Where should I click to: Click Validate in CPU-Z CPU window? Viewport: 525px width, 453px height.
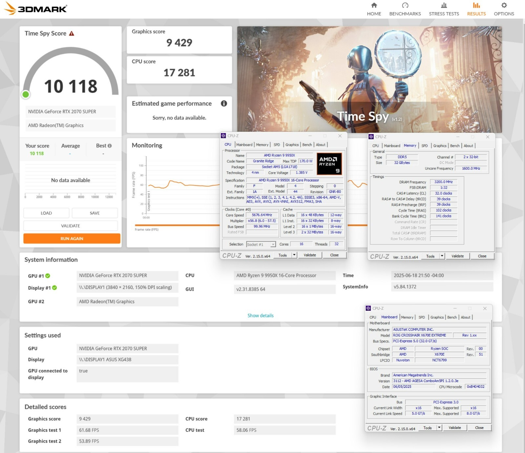(x=310, y=255)
